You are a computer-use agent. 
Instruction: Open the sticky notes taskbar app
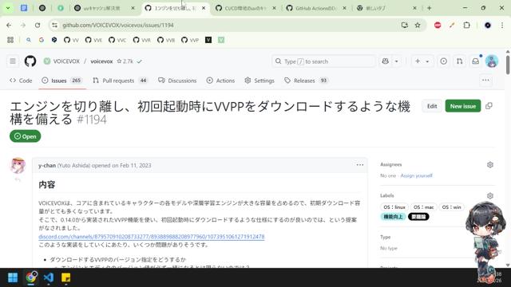[x=65, y=277]
